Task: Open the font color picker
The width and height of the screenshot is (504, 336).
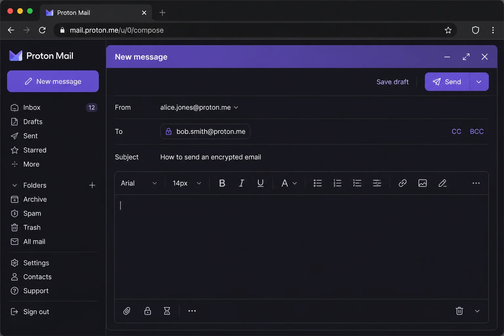Action: click(x=289, y=183)
